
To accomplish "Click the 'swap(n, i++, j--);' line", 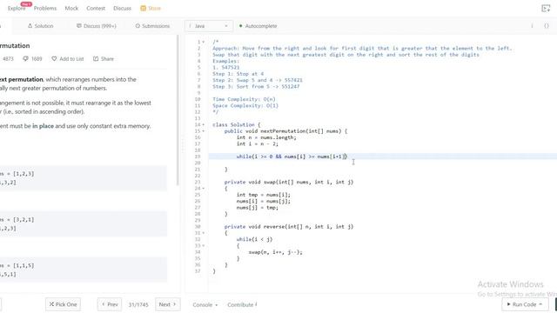I will (x=275, y=252).
